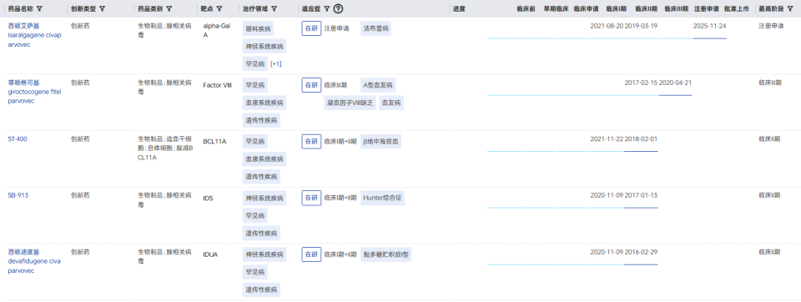Select the A型血友病 indication tag
The image size is (801, 302).
coord(377,85)
